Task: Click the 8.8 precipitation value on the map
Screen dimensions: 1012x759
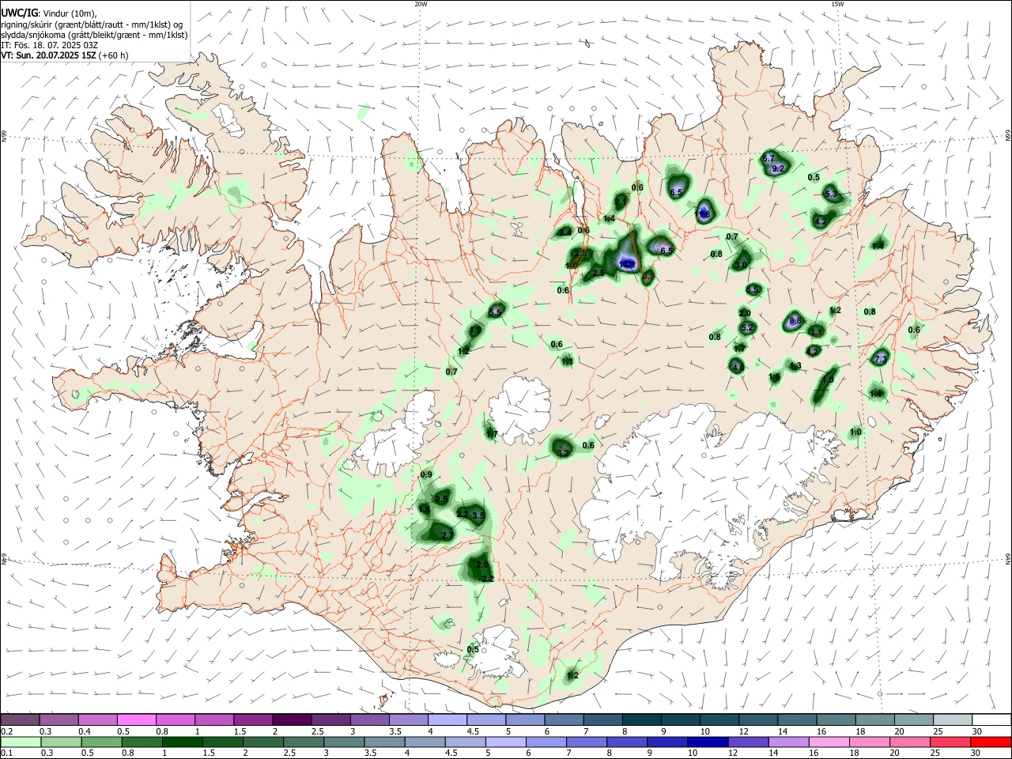Action: [x=795, y=320]
